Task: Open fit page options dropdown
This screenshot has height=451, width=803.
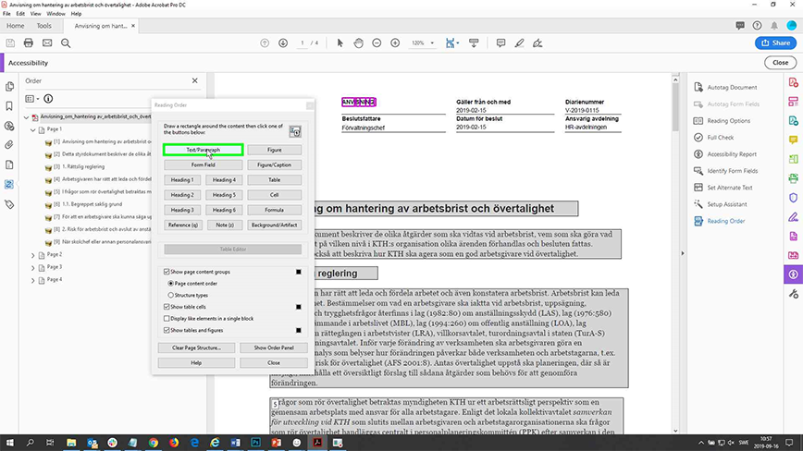Action: pos(457,43)
